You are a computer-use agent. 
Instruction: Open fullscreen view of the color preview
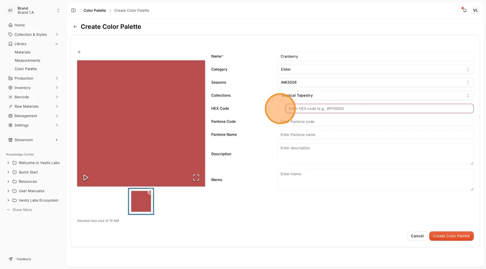(x=196, y=177)
